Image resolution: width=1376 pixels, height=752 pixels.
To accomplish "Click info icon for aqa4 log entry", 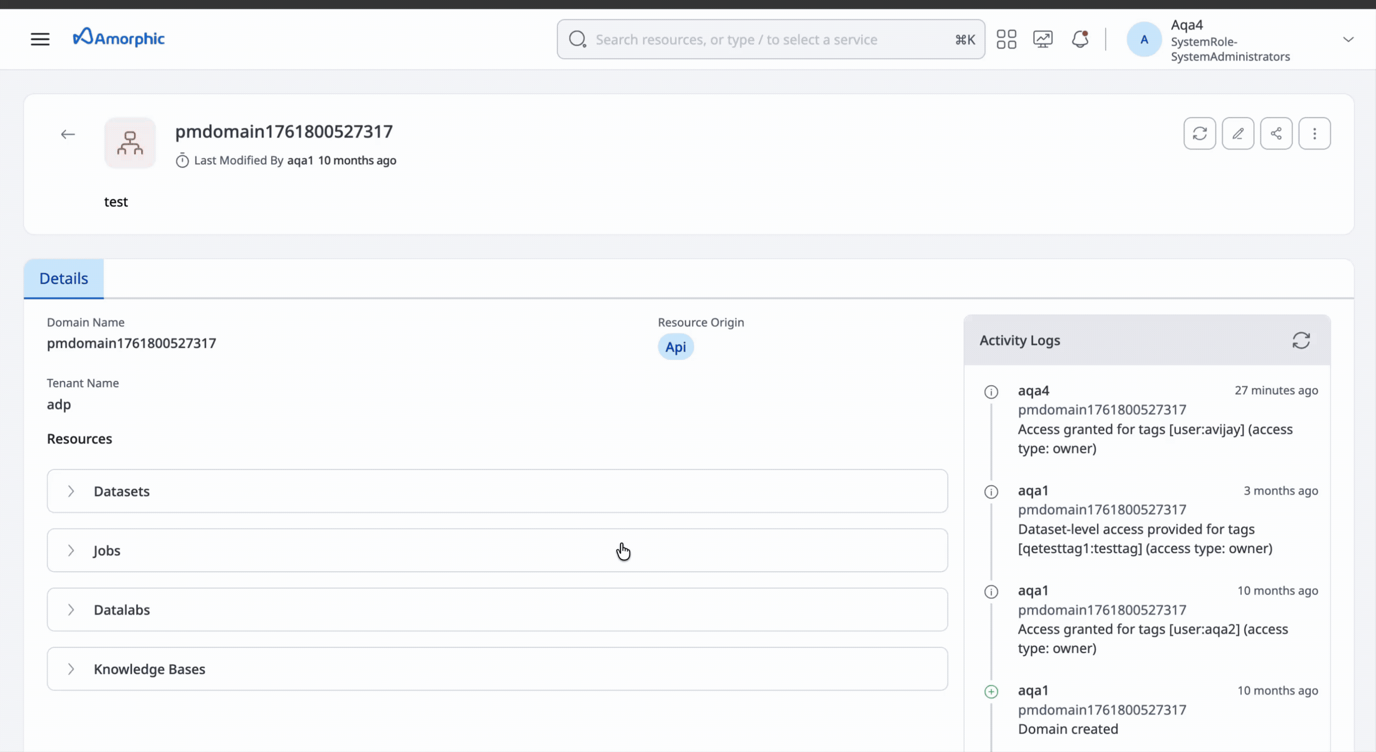I will 991,392.
